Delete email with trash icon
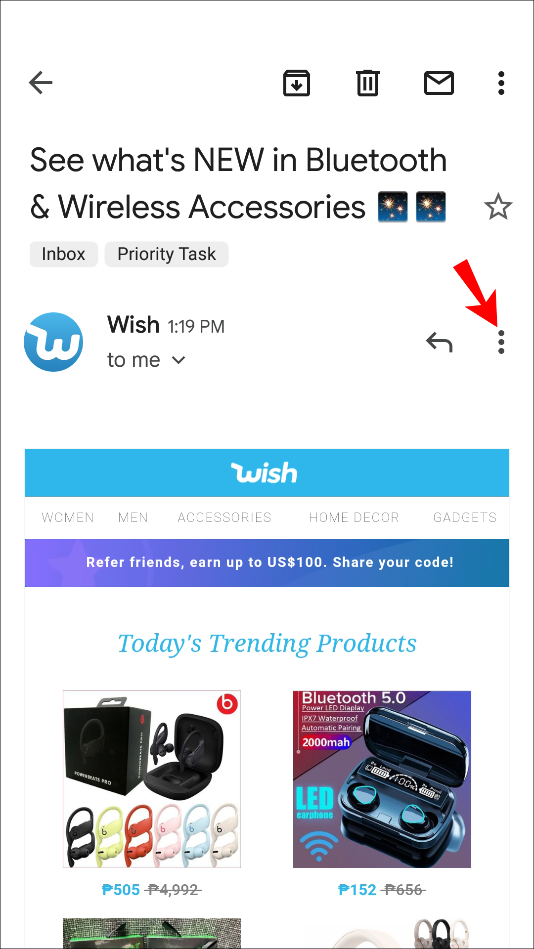This screenshot has width=534, height=949. 367,83
